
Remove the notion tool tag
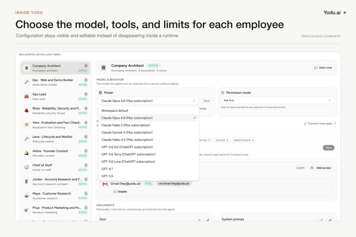pyautogui.click(x=227, y=140)
